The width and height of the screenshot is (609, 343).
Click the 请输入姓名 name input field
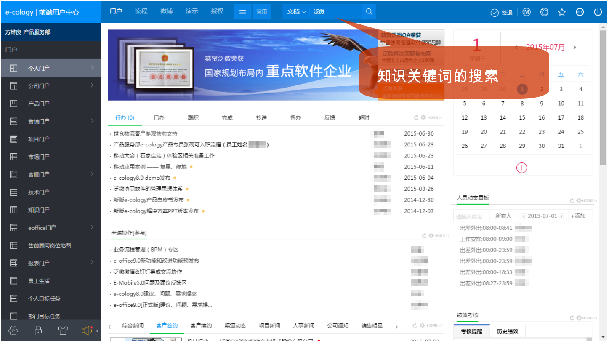tap(471, 216)
